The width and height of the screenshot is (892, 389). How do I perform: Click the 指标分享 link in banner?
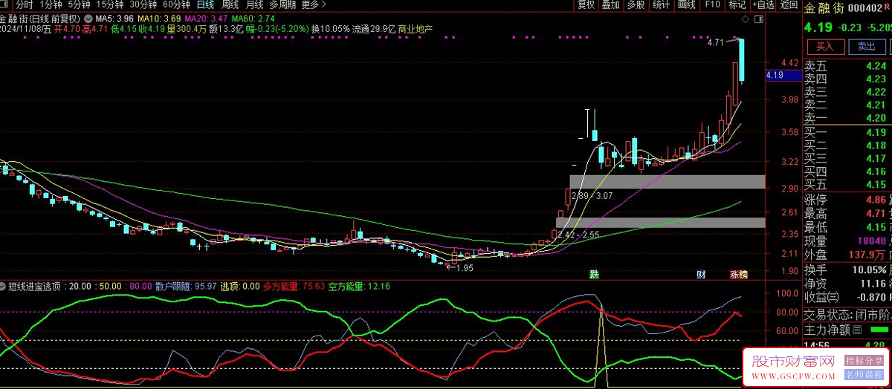[862, 360]
